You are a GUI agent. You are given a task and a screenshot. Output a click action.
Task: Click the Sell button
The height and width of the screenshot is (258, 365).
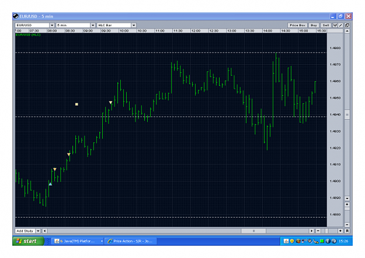(x=326, y=25)
